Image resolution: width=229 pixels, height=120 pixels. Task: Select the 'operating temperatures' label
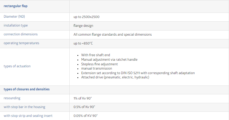click(21, 43)
